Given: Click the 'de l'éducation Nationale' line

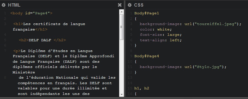Looking at the screenshot, I should click(x=67, y=78).
